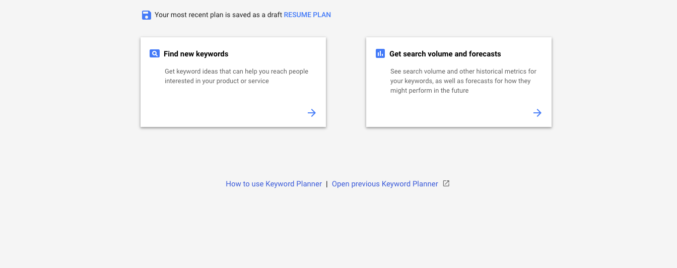
Task: Open previous Keyword Planner link
Action: 385,184
